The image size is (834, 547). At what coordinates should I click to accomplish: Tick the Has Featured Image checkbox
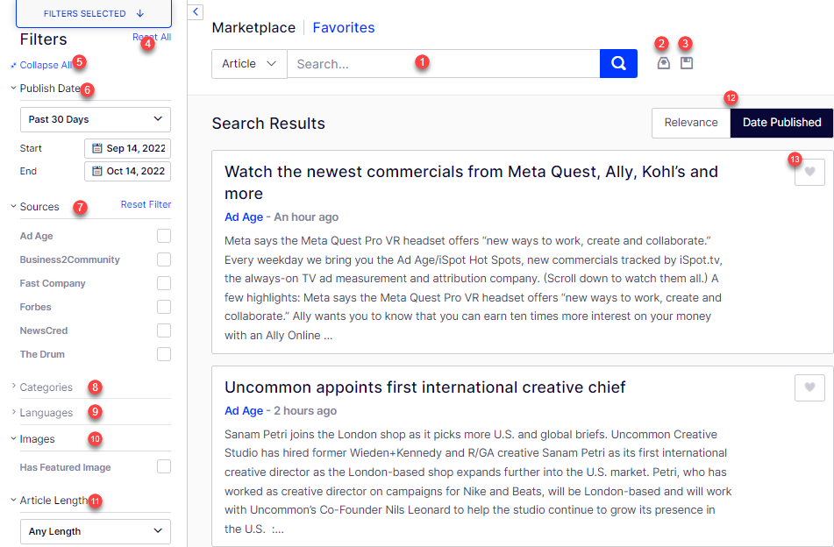pos(164,466)
